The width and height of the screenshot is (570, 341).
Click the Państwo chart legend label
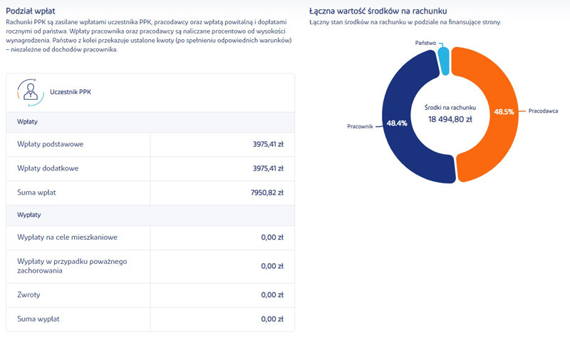click(425, 44)
